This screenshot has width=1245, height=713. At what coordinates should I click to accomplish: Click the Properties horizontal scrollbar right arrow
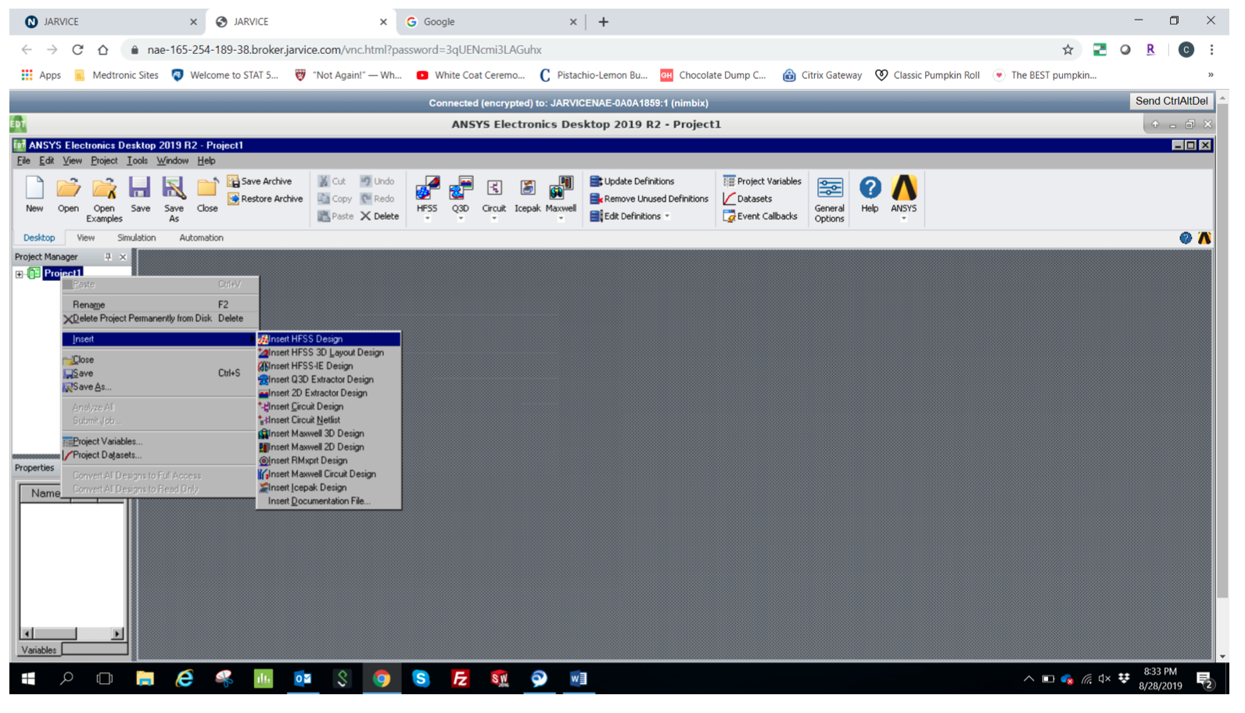(117, 634)
